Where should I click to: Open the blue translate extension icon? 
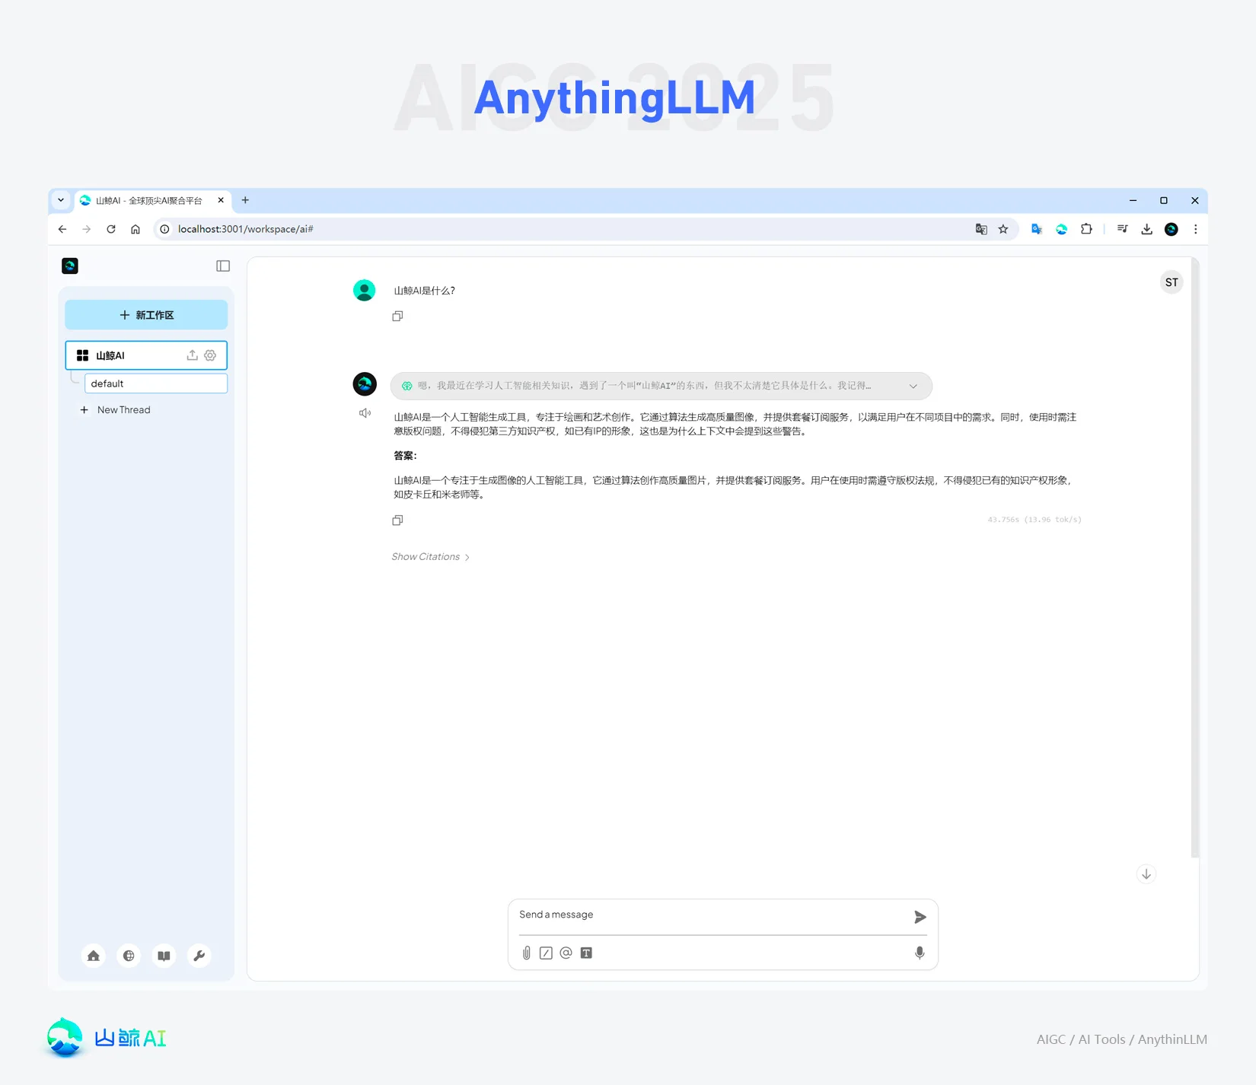(1037, 229)
